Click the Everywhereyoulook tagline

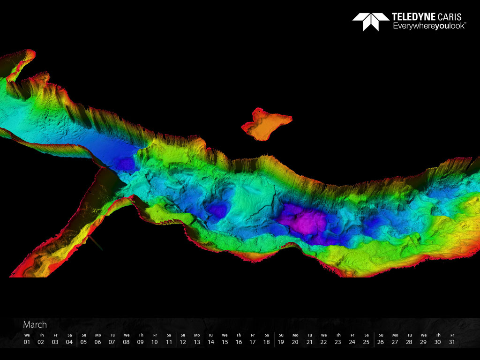click(429, 26)
